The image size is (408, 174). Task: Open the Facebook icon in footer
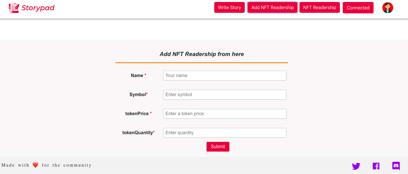point(376,166)
